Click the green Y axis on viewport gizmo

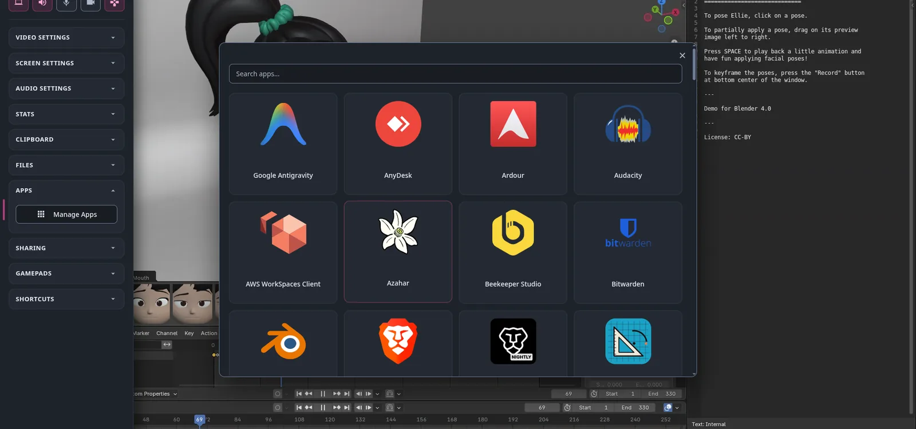pos(655,9)
